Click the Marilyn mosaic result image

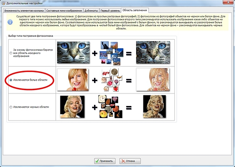[155, 106]
